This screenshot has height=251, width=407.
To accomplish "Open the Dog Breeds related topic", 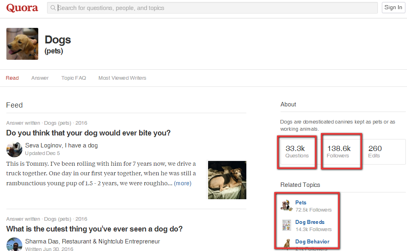I will (x=310, y=222).
